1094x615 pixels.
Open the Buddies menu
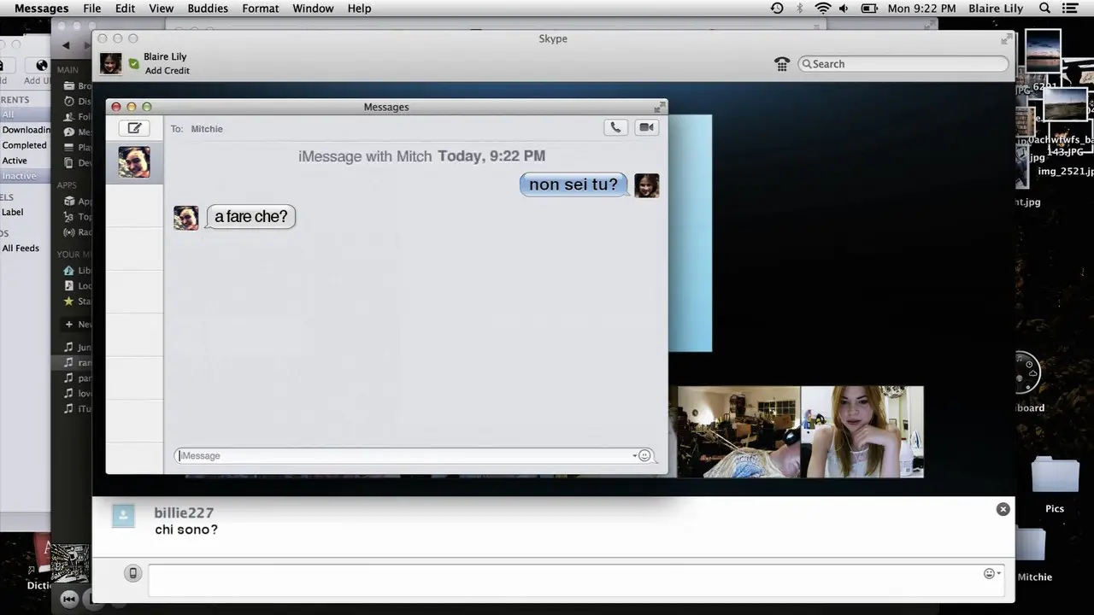pos(208,9)
